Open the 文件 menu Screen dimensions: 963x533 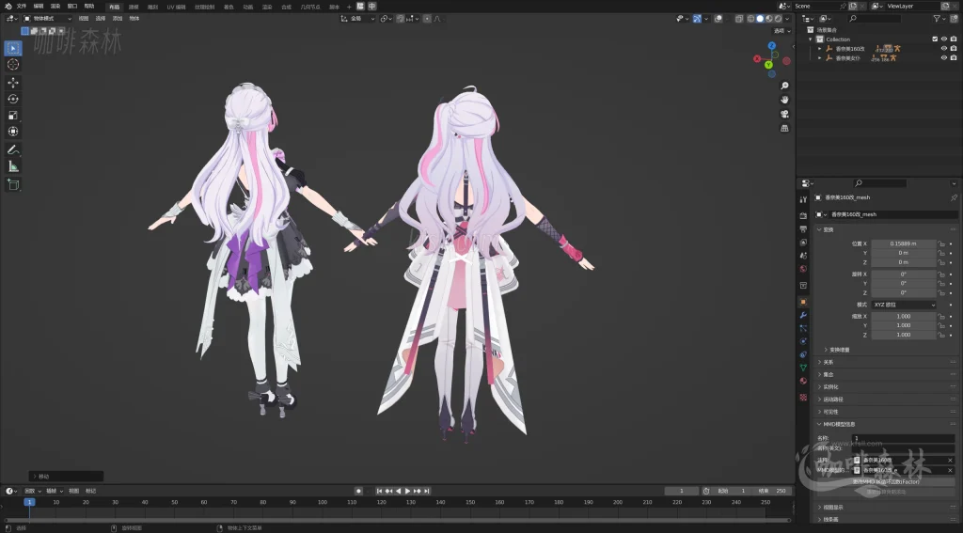(x=22, y=7)
